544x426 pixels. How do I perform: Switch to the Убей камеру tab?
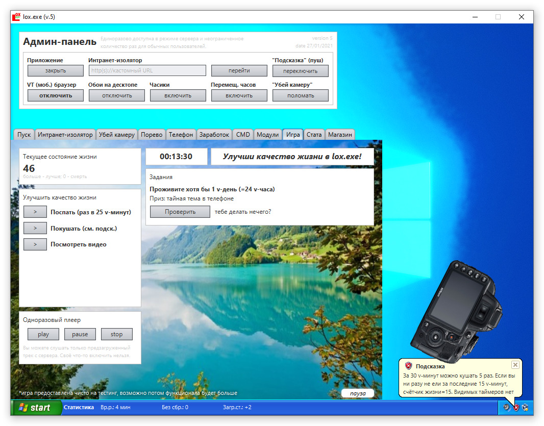[116, 135]
